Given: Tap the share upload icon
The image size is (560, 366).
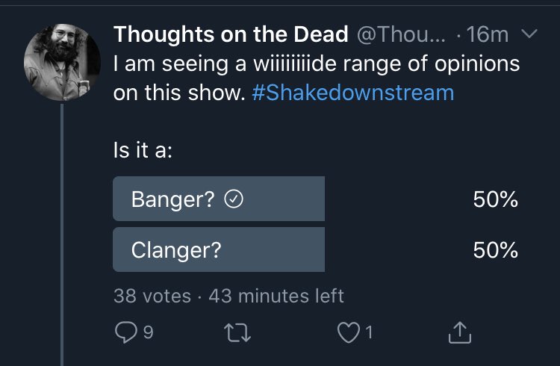Looking at the screenshot, I should click(460, 332).
